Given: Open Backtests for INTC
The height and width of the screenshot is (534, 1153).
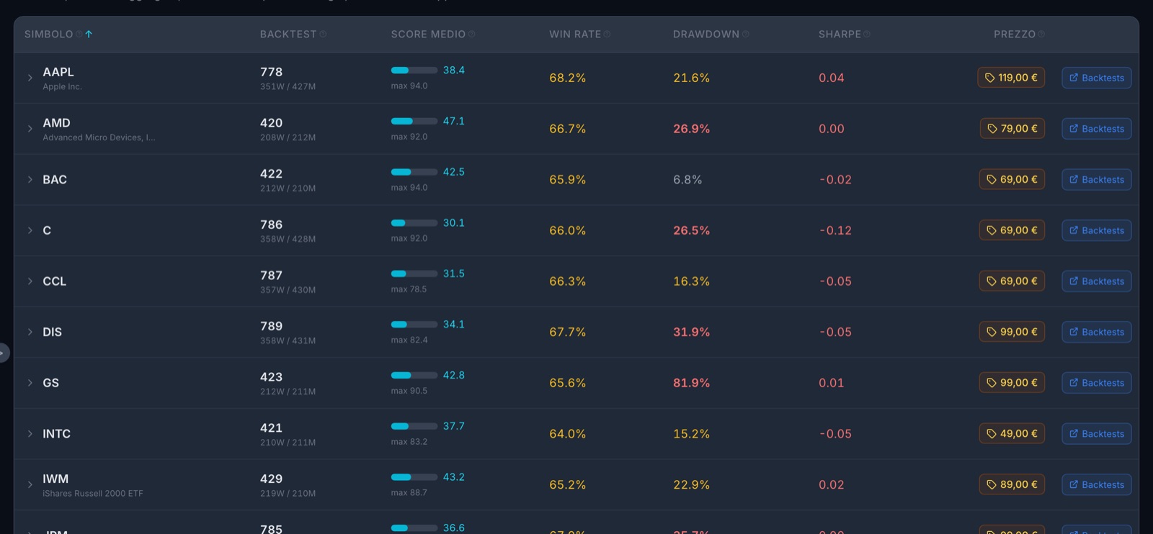Looking at the screenshot, I should point(1096,434).
